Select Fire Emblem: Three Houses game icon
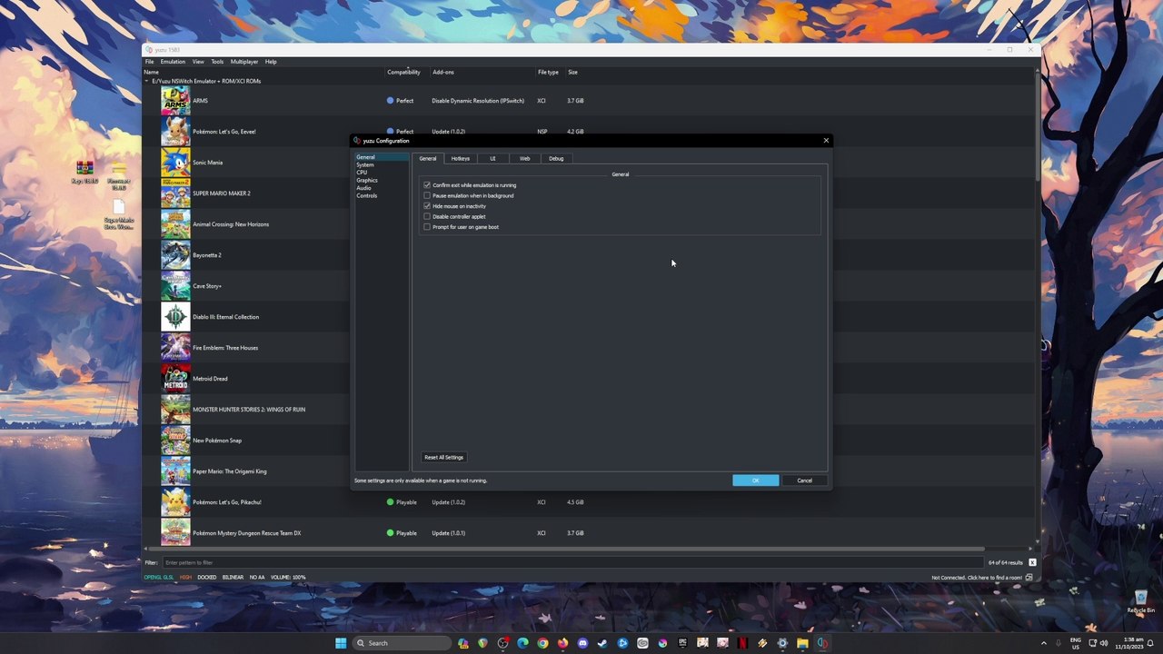Image resolution: width=1163 pixels, height=654 pixels. [x=175, y=348]
